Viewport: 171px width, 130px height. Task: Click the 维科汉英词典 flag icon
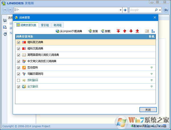point(24,49)
